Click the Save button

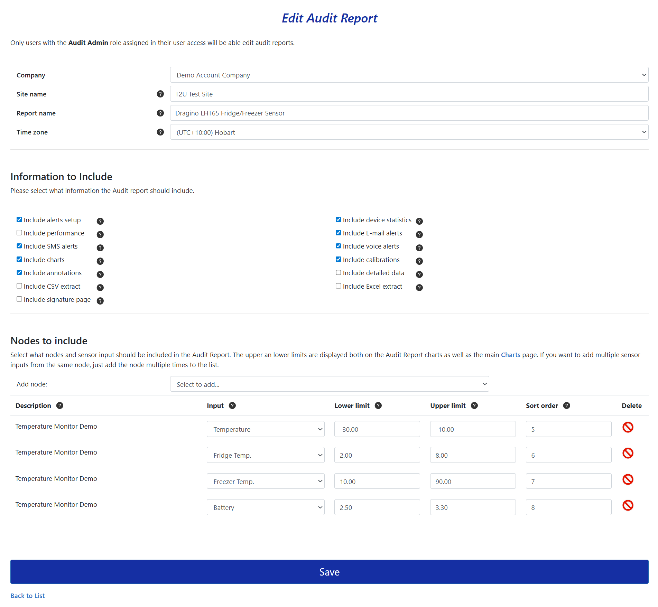[x=329, y=572]
